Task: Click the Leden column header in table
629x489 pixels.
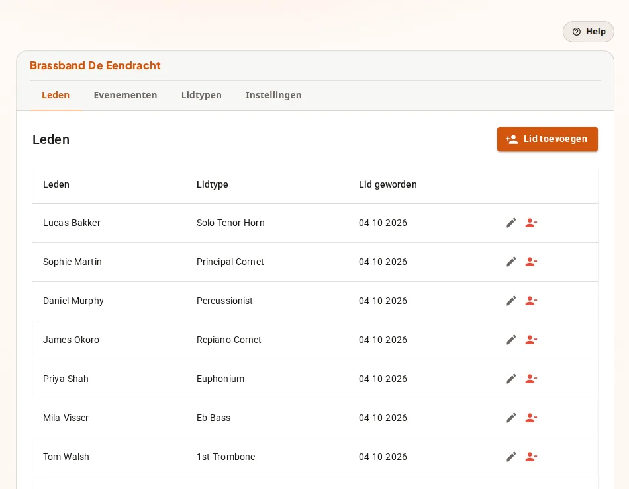Action: coord(56,184)
